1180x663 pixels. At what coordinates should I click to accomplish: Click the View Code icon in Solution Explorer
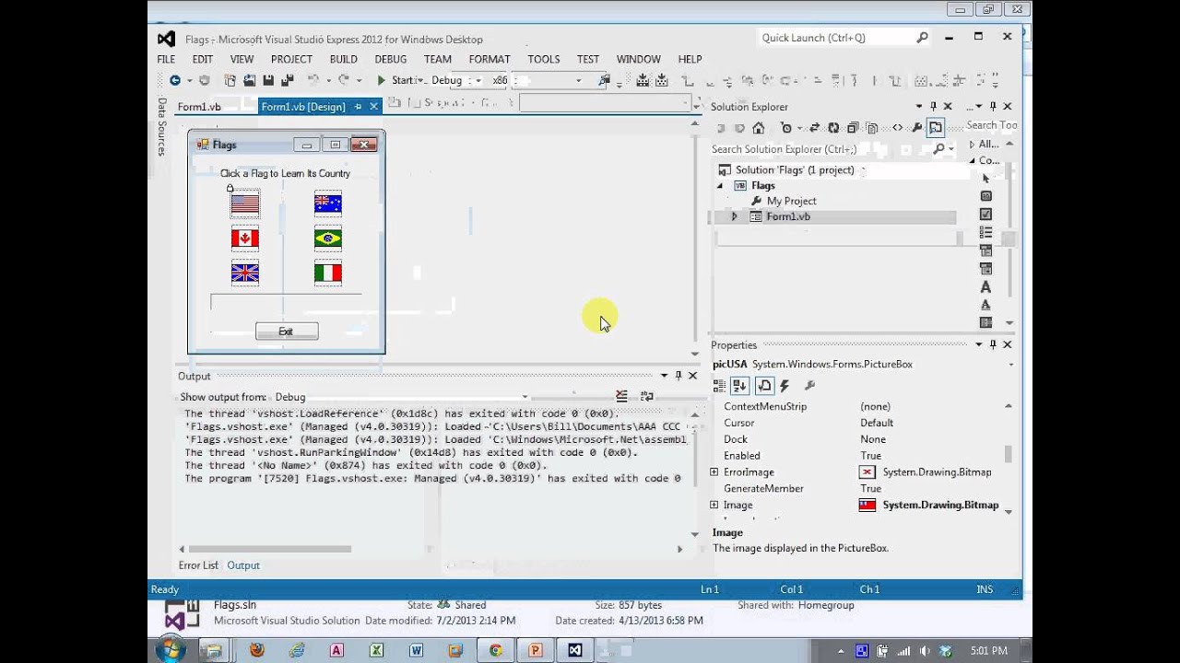tap(897, 128)
